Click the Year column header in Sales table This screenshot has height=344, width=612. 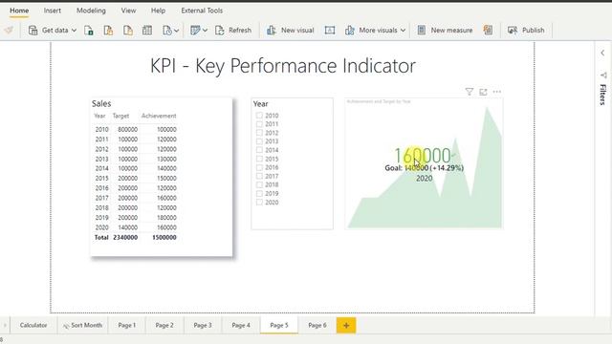click(99, 116)
